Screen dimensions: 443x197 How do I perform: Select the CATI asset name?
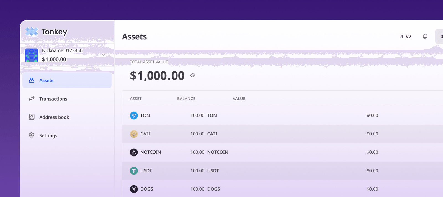tap(145, 134)
